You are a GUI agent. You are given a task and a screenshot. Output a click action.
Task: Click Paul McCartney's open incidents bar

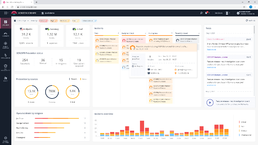[x=49, y=128]
